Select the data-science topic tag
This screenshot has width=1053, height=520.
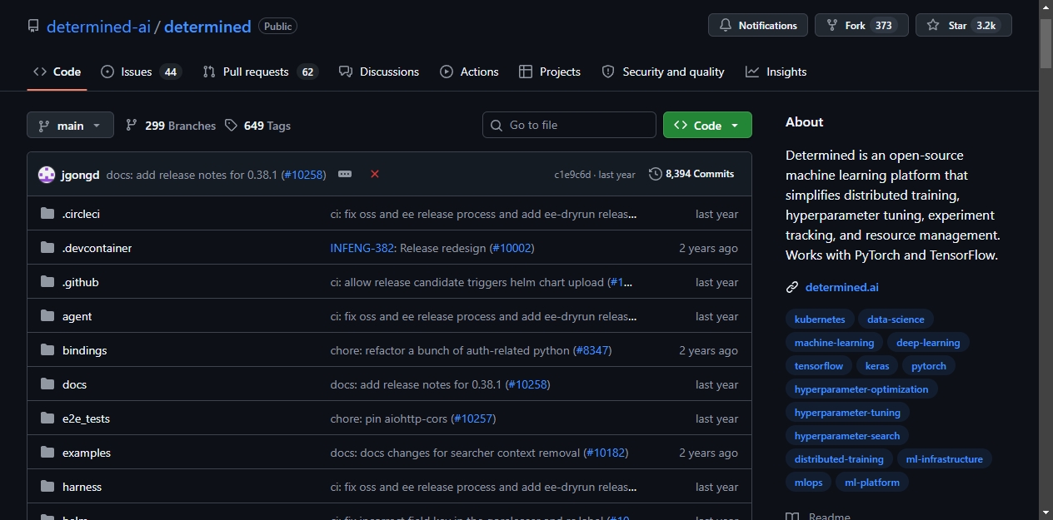click(896, 319)
